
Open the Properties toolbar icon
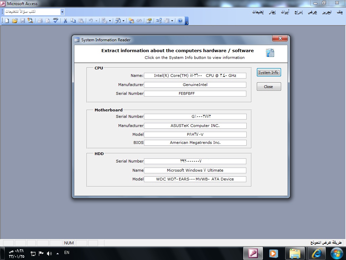tap(149, 21)
